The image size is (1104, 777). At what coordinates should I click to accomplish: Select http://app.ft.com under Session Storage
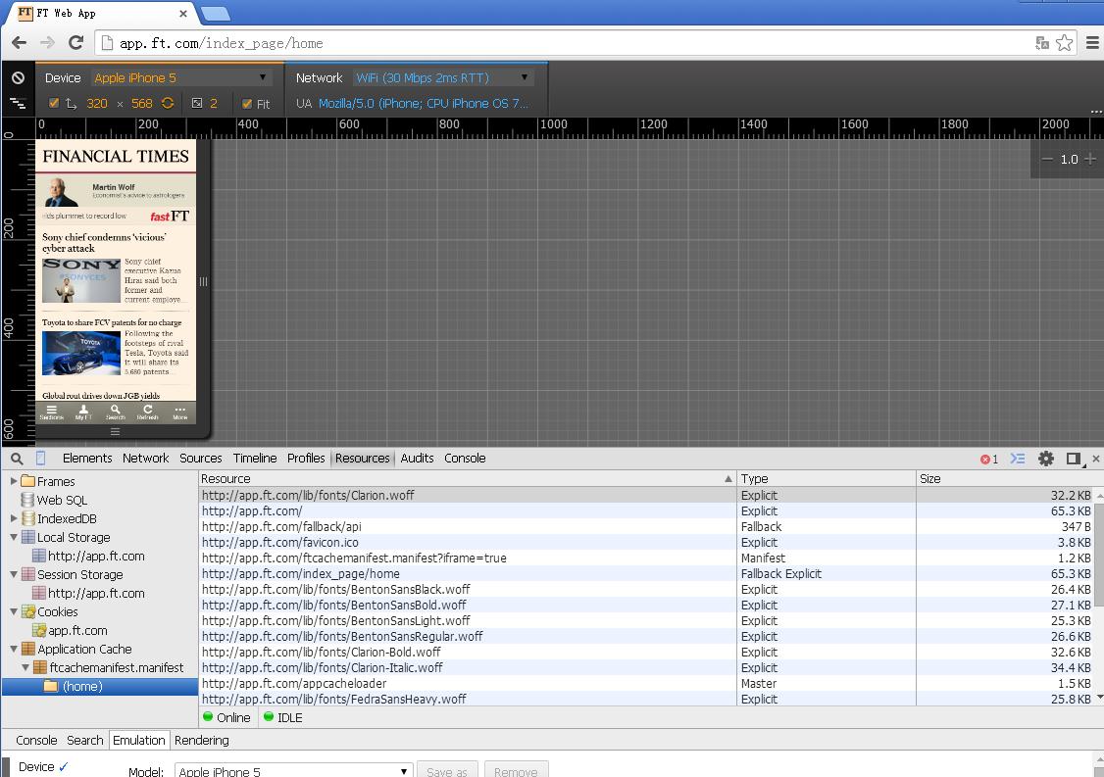[96, 594]
